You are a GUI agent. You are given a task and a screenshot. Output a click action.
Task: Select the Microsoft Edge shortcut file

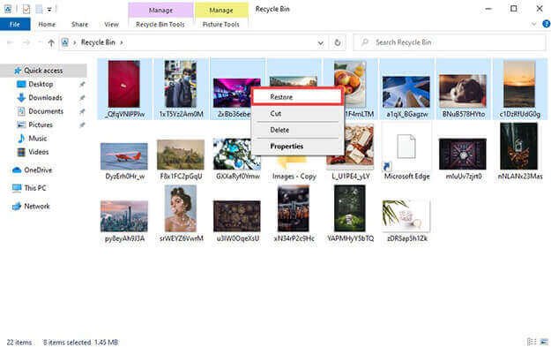(406, 154)
